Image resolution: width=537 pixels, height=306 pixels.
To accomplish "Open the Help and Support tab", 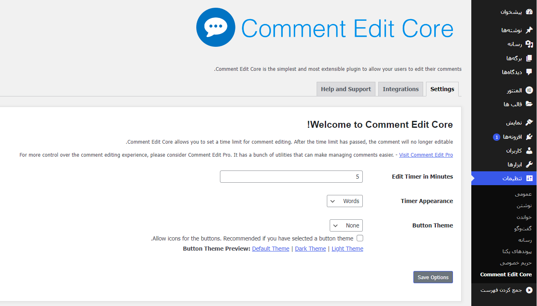I will tap(346, 89).
